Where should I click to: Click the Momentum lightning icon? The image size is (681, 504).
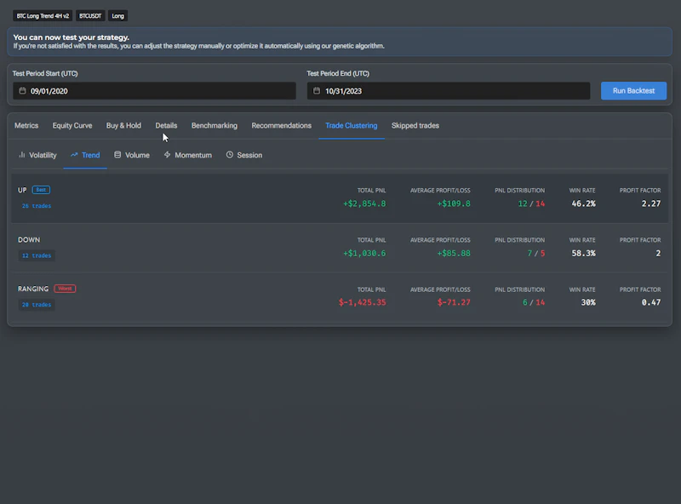[167, 155]
